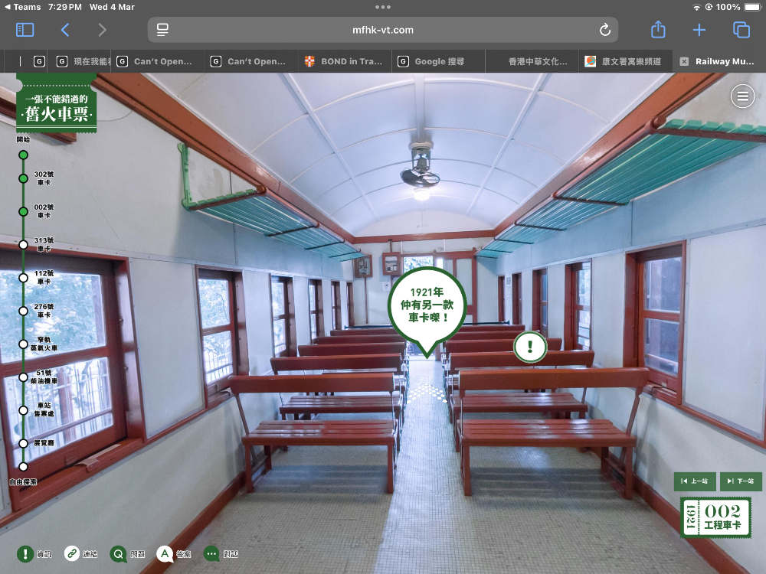Click the exclamation info hotspot above the benches
The height and width of the screenshot is (574, 766).
pyautogui.click(x=529, y=347)
